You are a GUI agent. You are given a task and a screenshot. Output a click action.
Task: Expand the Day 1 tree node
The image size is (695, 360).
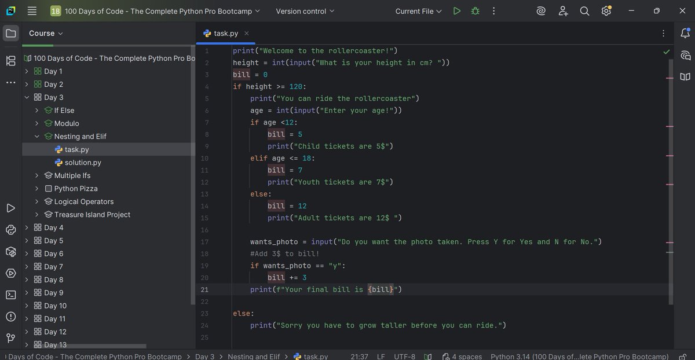[x=27, y=71]
